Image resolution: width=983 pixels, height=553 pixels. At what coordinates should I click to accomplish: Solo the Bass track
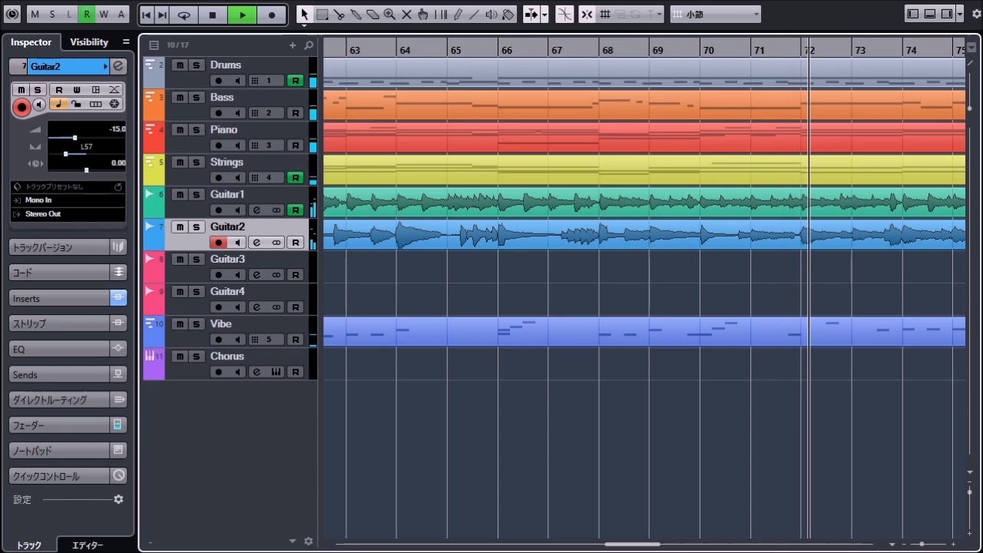[x=196, y=98]
